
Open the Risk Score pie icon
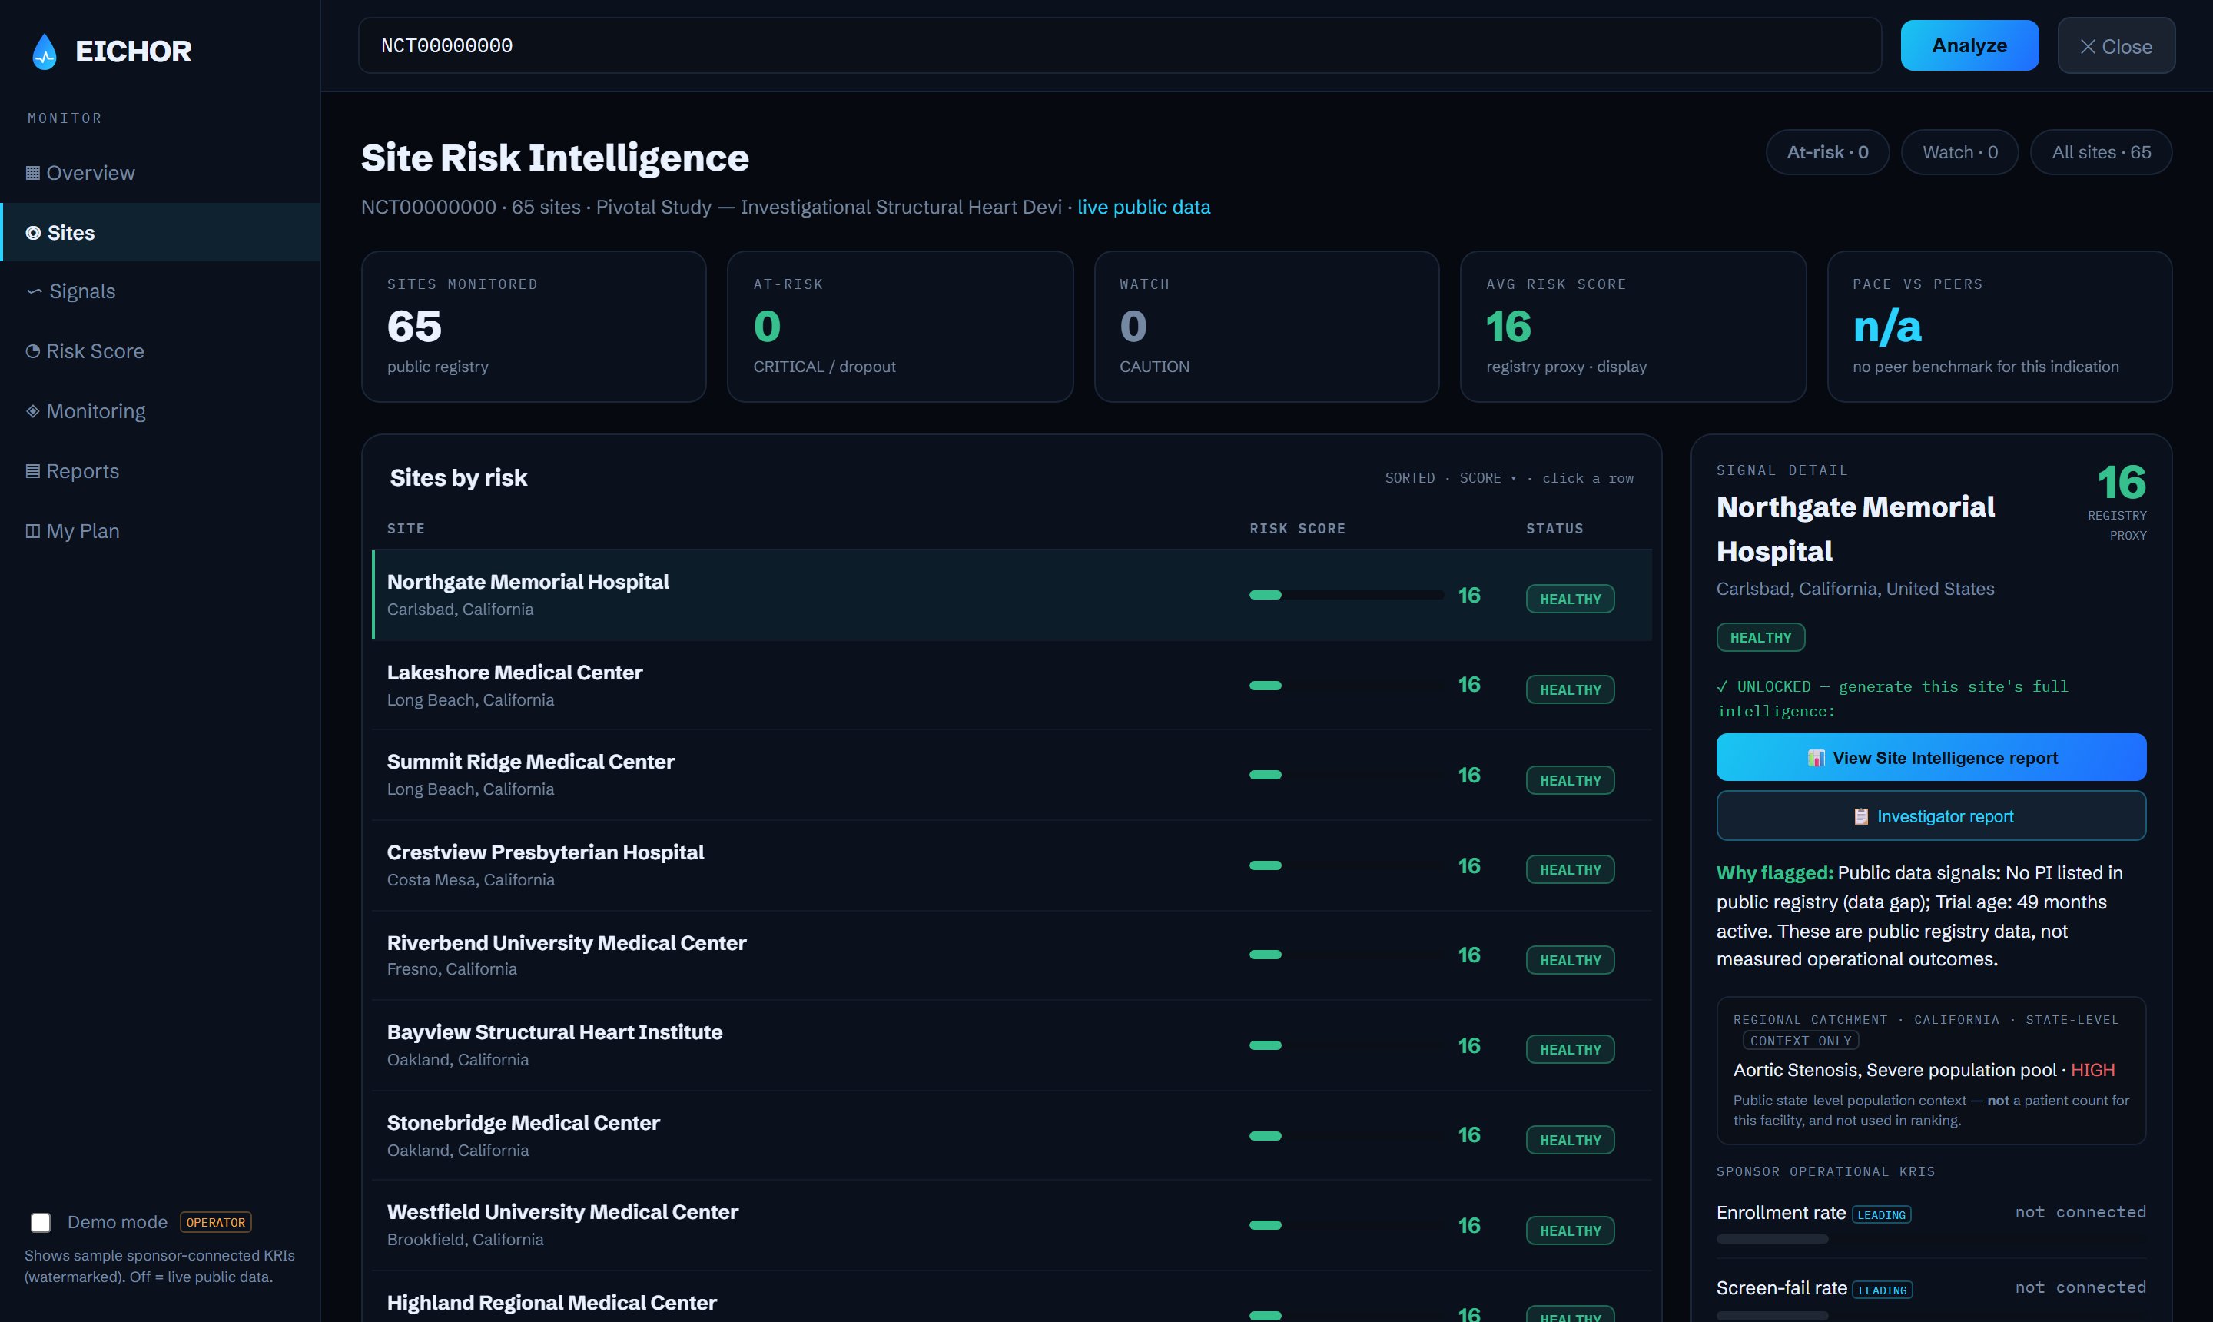[33, 351]
